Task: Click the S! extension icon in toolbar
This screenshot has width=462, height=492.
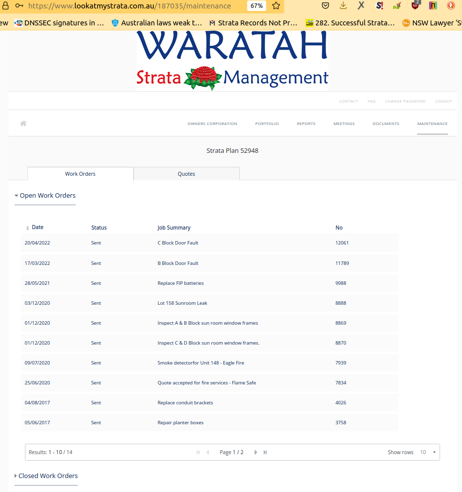Action: 379,5
